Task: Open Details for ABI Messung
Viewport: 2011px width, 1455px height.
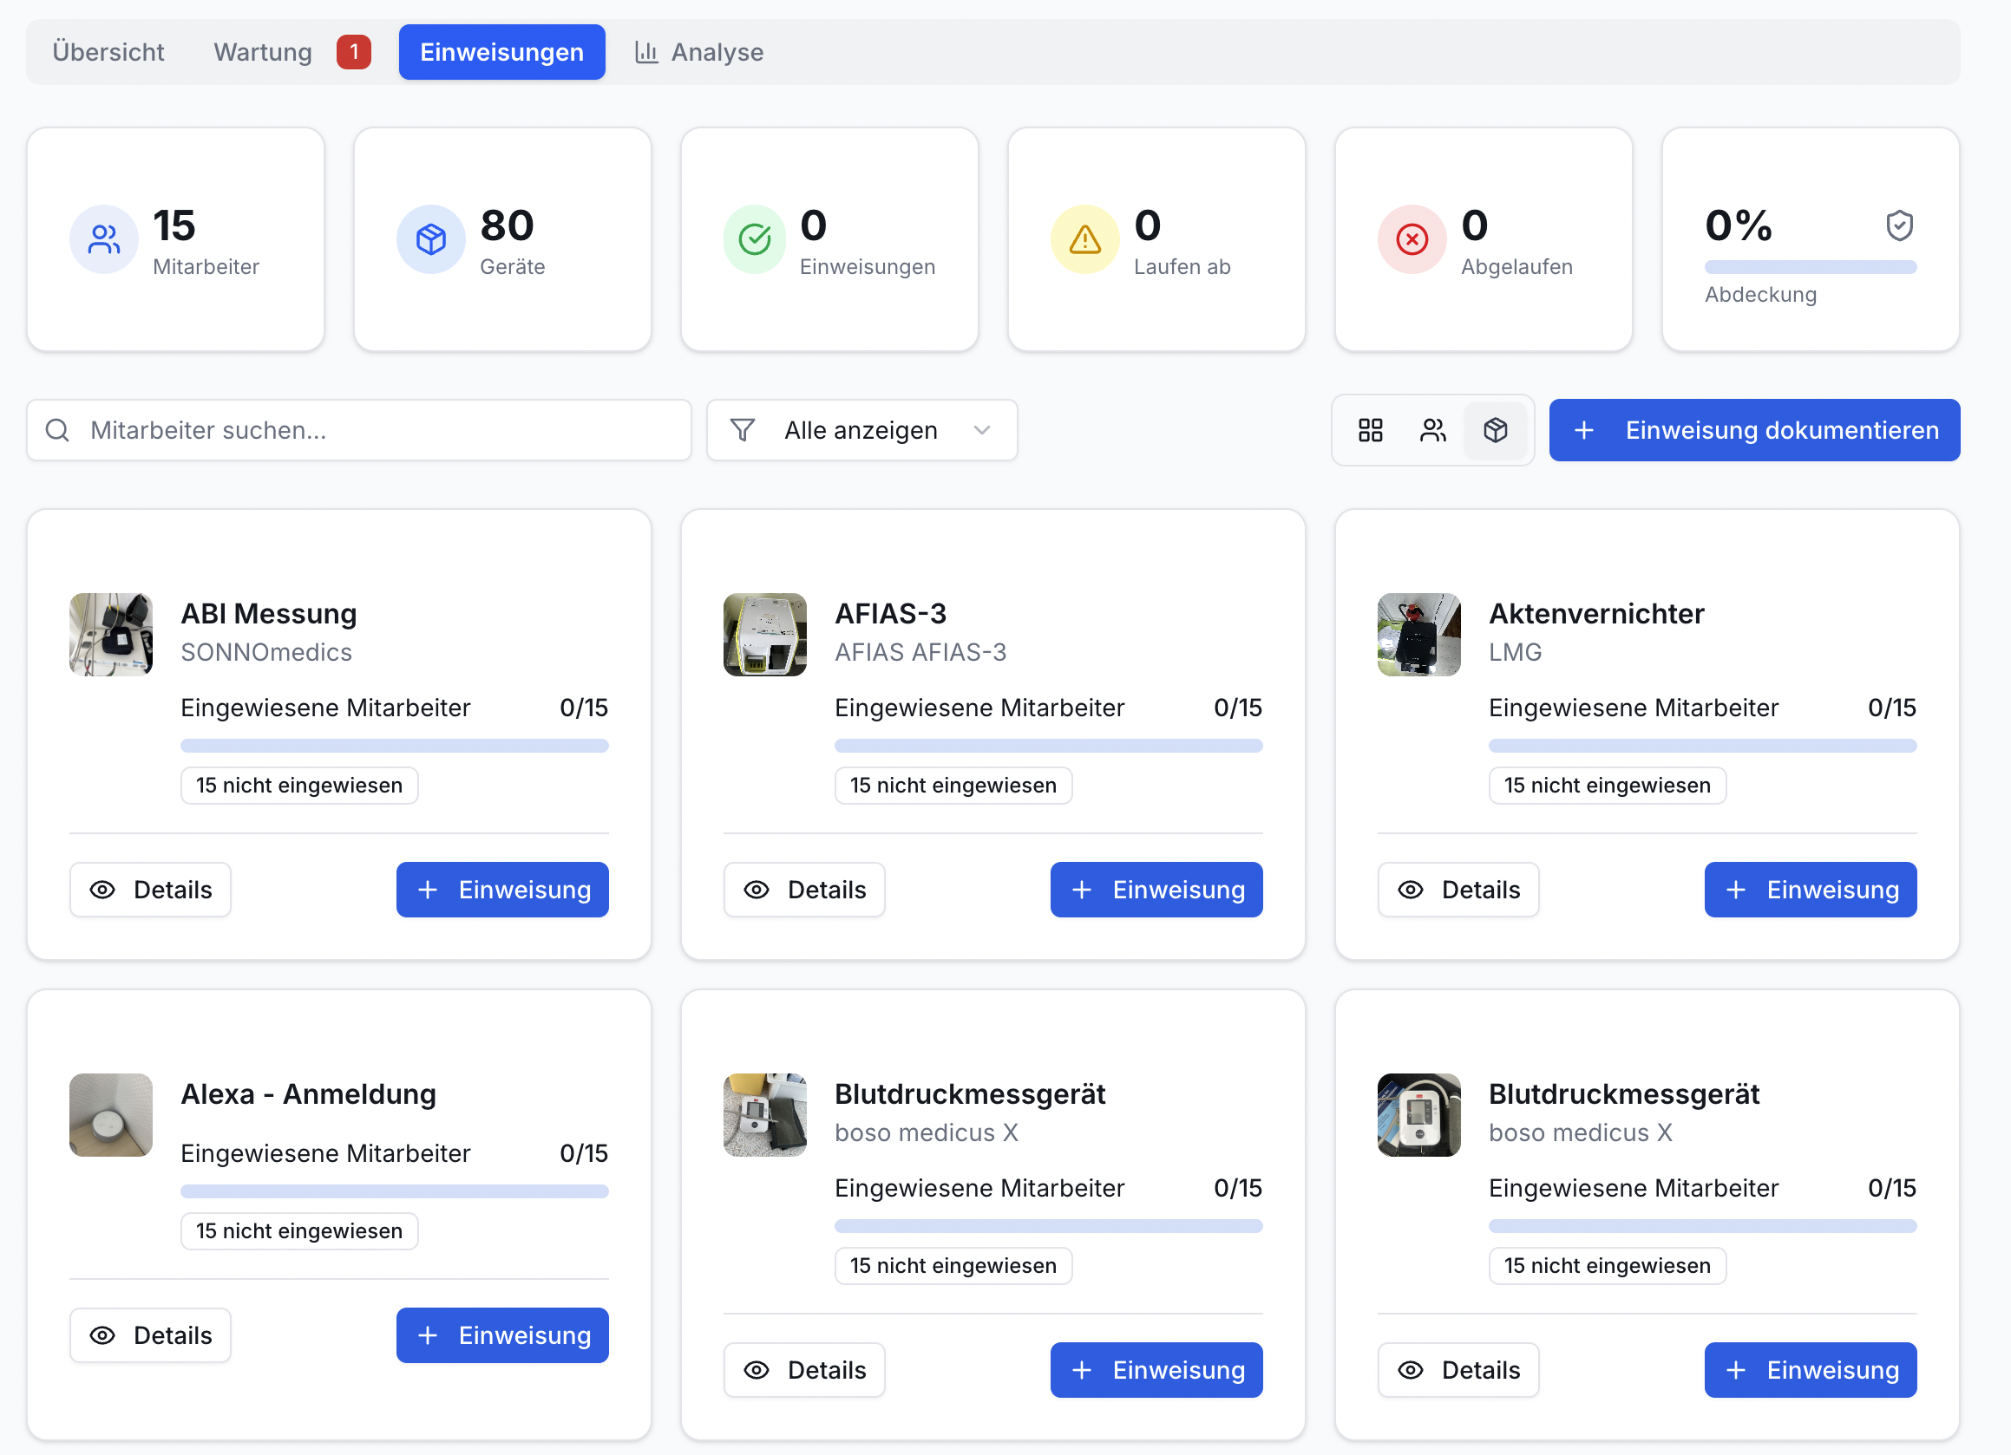Action: coord(151,890)
